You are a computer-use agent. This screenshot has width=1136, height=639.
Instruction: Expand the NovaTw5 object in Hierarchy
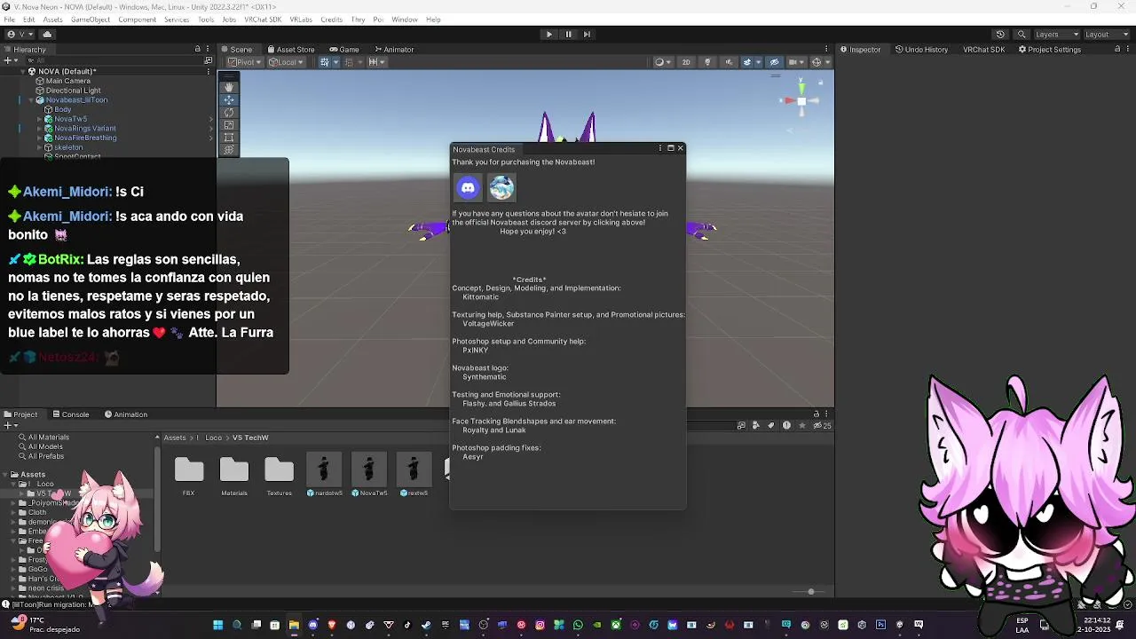[41, 119]
